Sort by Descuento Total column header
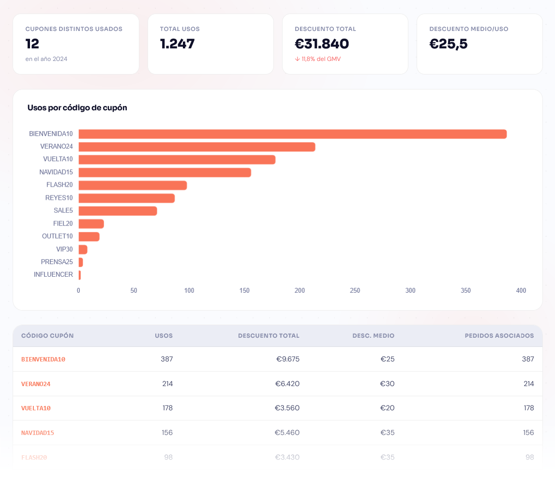 [269, 336]
